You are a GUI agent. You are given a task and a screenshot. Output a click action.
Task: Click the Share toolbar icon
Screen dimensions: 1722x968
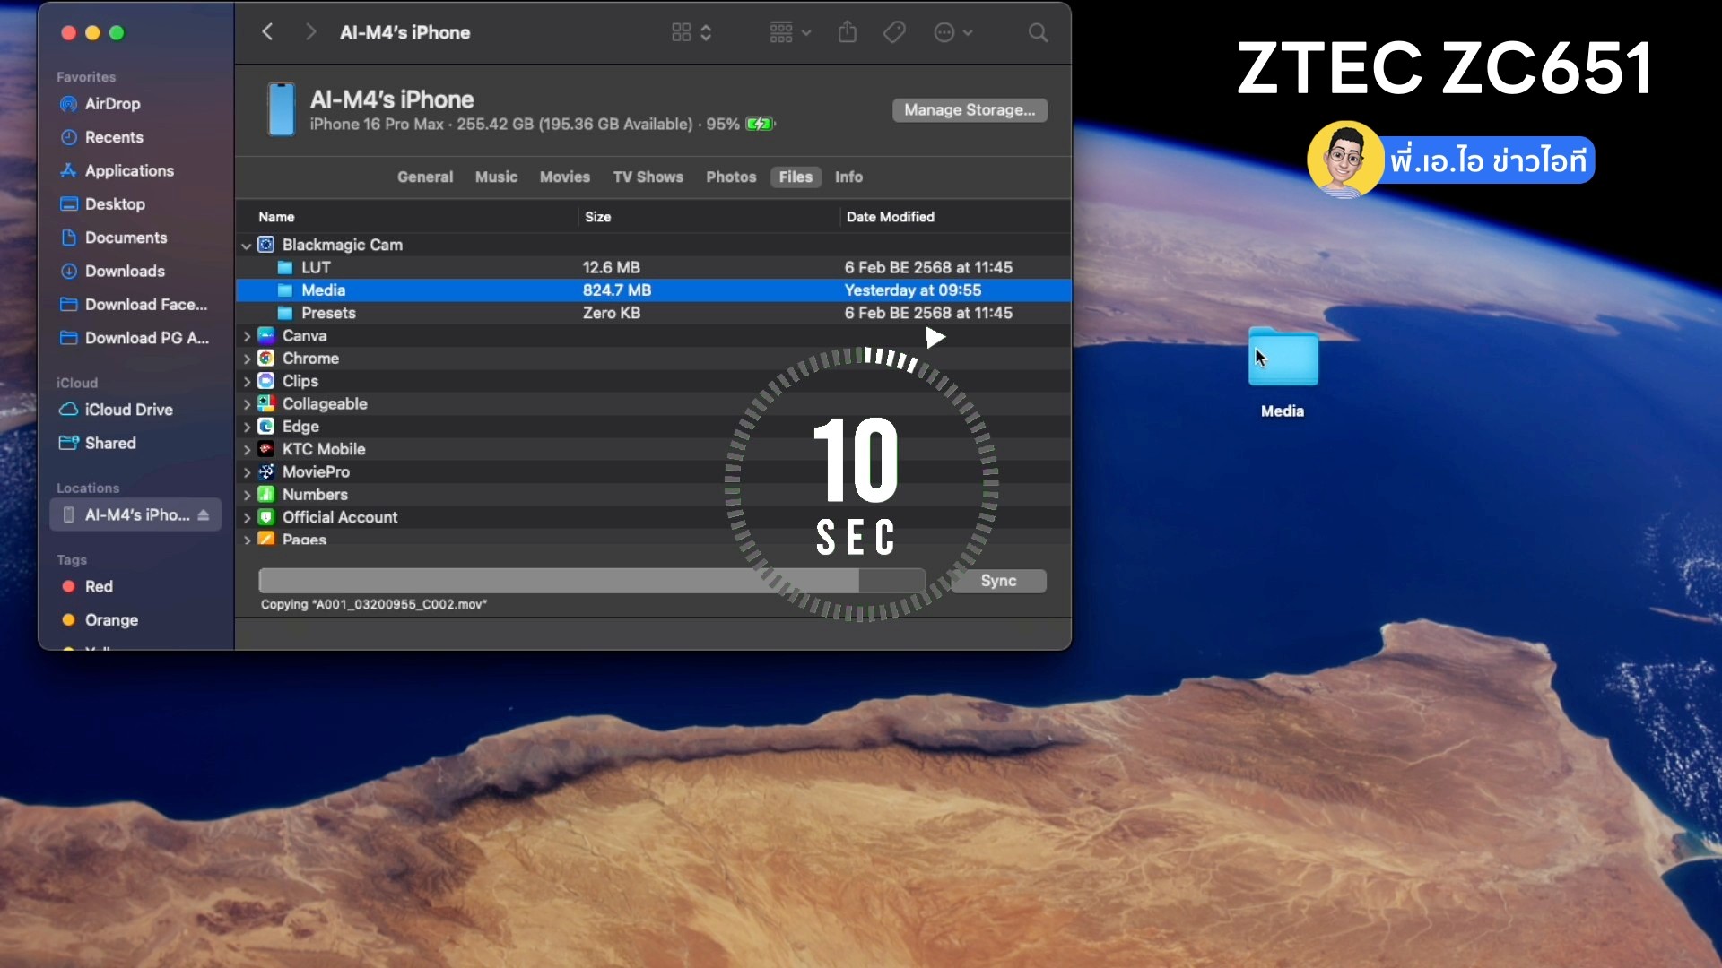click(x=848, y=32)
